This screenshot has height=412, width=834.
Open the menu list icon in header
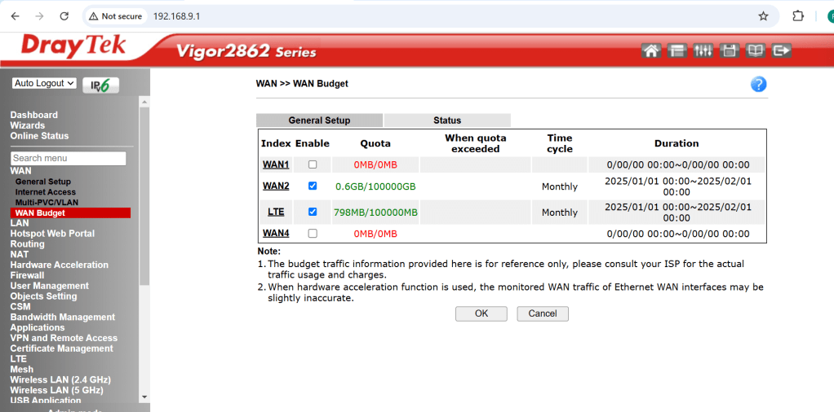click(677, 50)
